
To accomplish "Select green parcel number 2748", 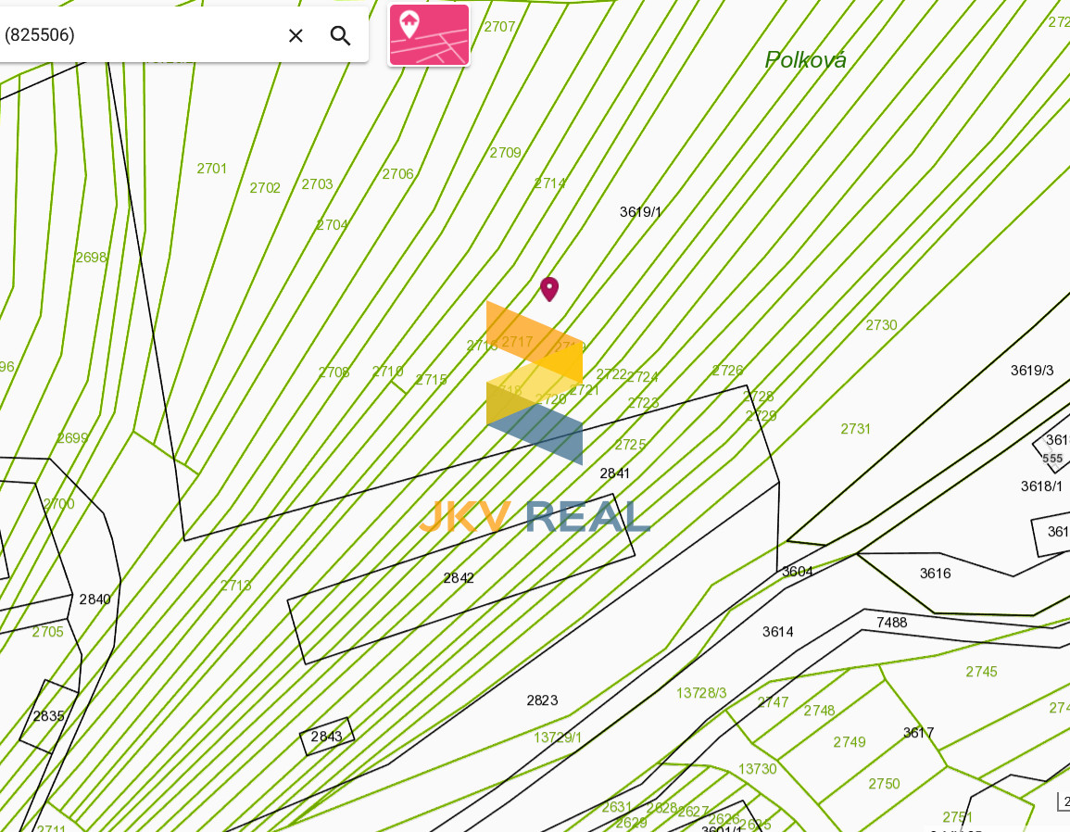I will coord(819,712).
